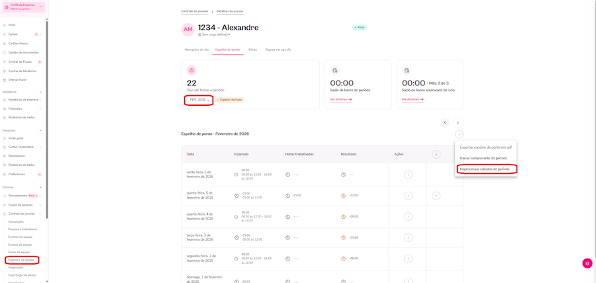Screen dimensions: 596x283
Task: Open the Perfil da Empresa profile switcher
Action: [24, 7]
